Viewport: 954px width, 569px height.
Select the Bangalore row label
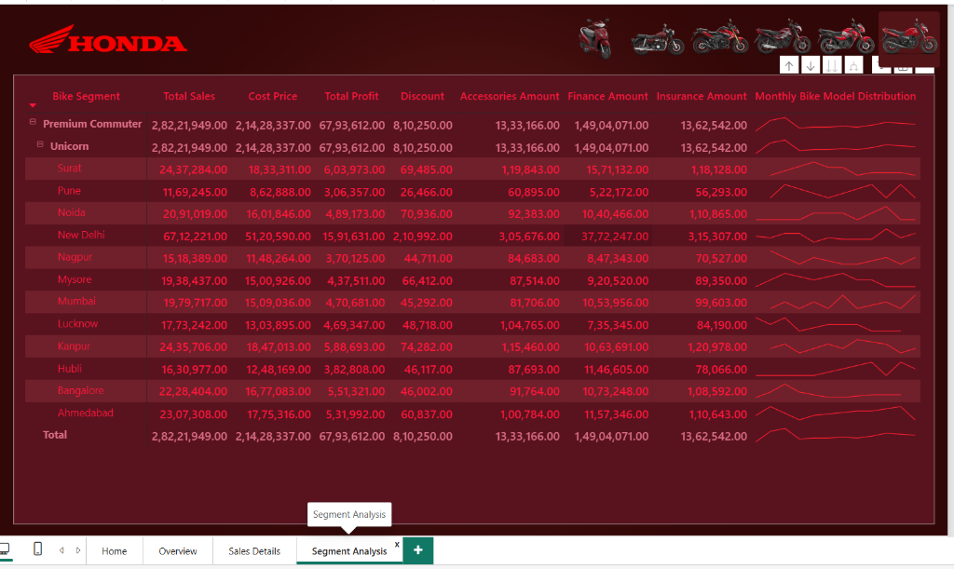click(x=80, y=391)
